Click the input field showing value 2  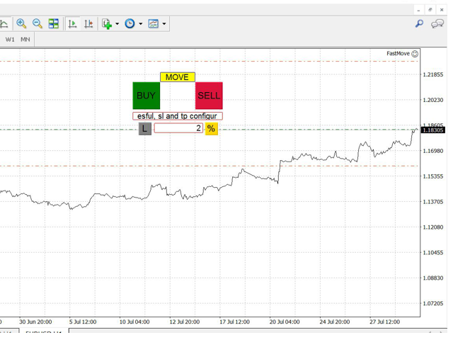coord(178,128)
